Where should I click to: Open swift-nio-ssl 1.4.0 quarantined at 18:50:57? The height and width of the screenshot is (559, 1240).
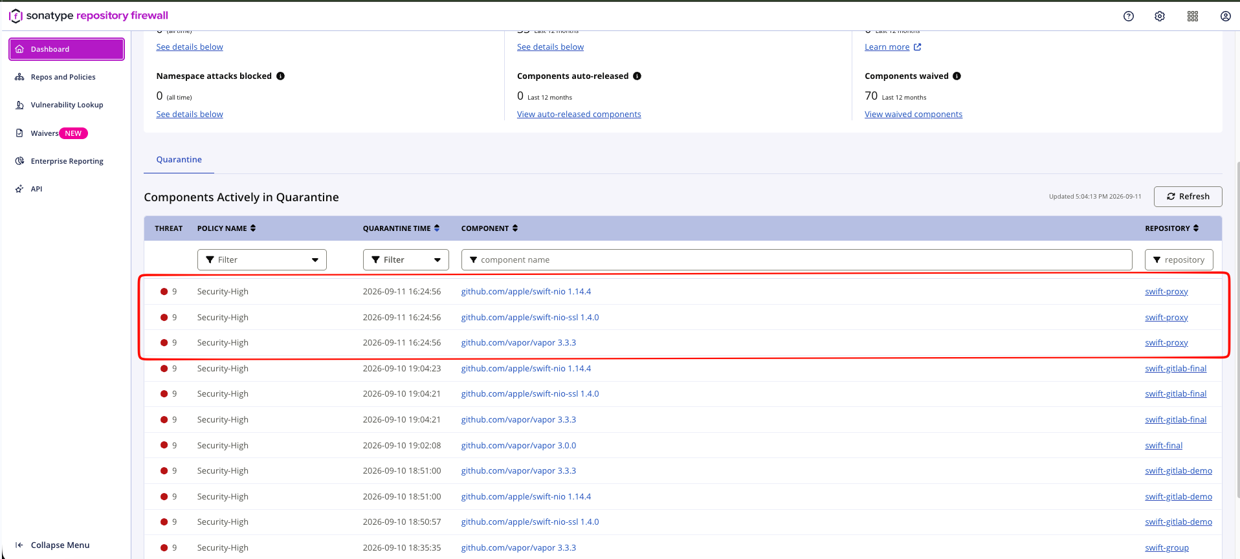[x=530, y=522]
